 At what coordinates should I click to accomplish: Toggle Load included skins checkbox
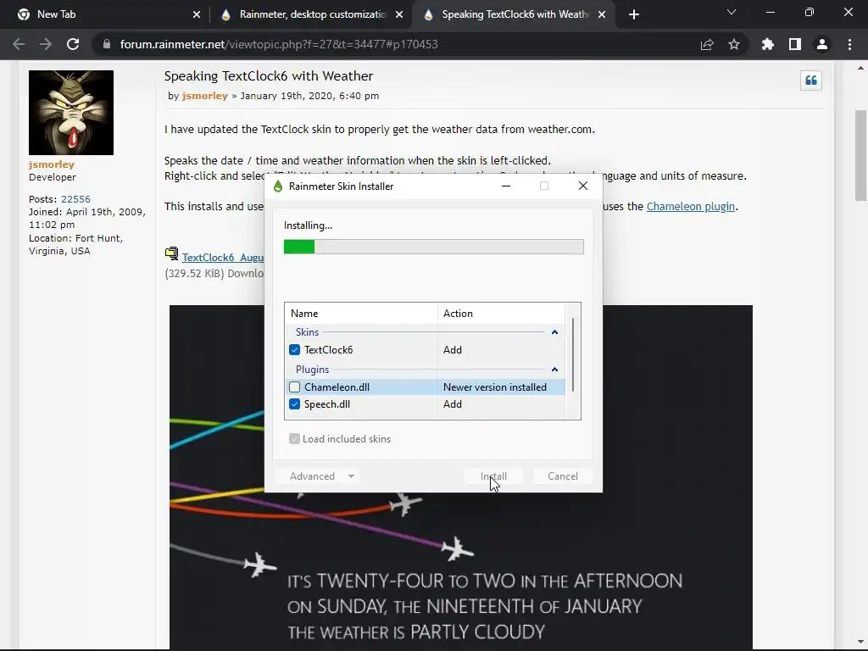294,439
